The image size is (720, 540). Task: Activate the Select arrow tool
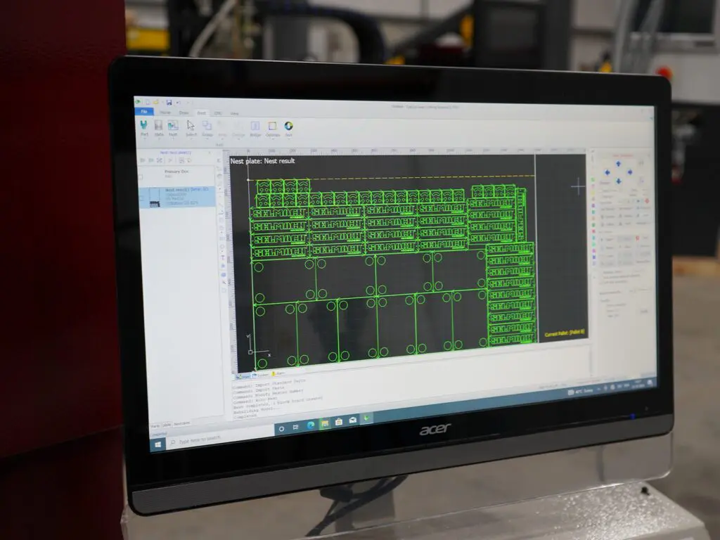(191, 125)
